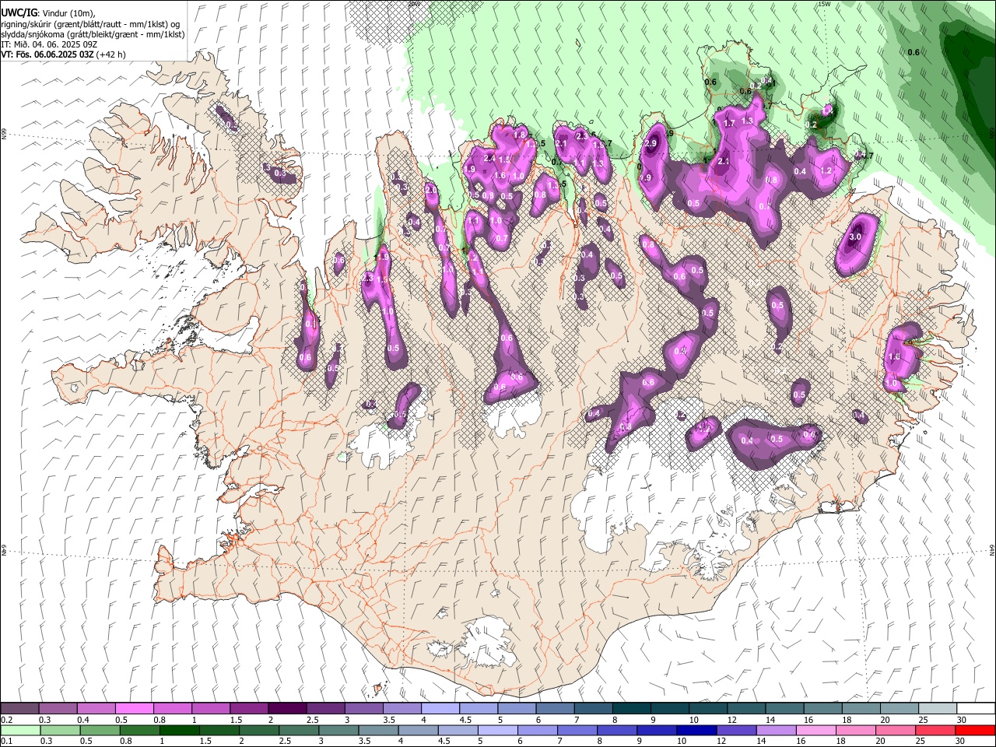Click the 64N latitude label at right edge
The image size is (996, 747).
click(x=992, y=549)
